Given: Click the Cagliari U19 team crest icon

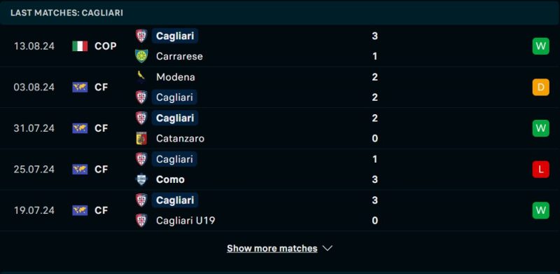Looking at the screenshot, I should click(x=141, y=220).
